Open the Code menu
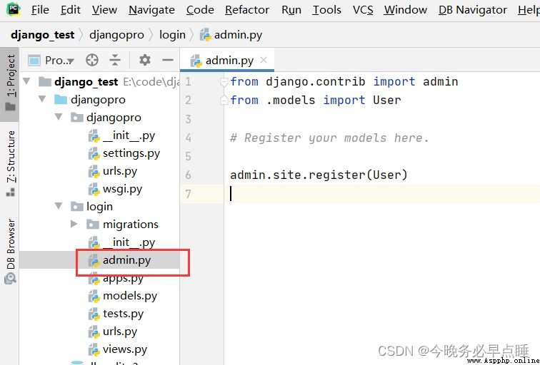The height and width of the screenshot is (365, 540). click(200, 10)
